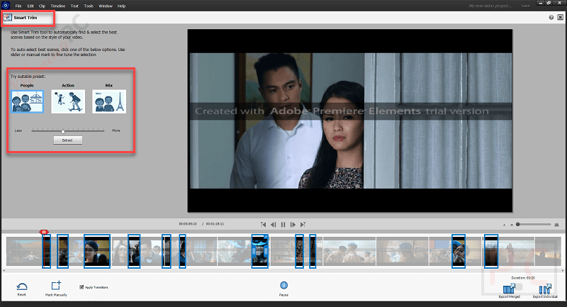Click the red playhead marker on timeline

coord(44,232)
